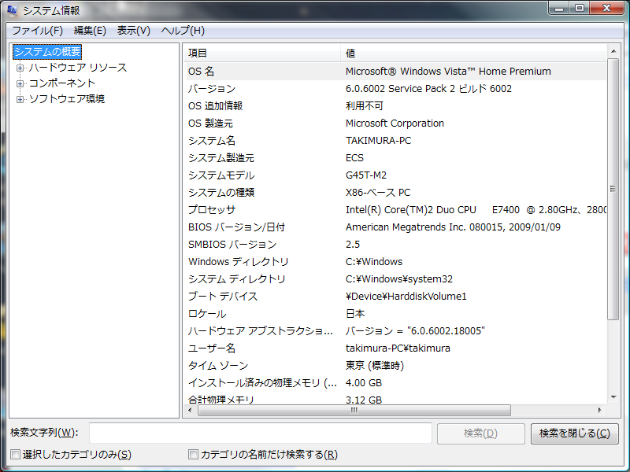Select the ユーザー名 row
The image size is (630, 472).
[x=395, y=348]
